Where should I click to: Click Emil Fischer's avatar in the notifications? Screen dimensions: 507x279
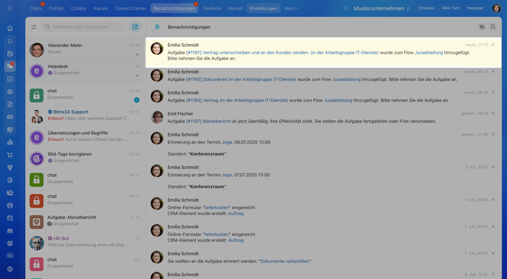[x=157, y=117]
